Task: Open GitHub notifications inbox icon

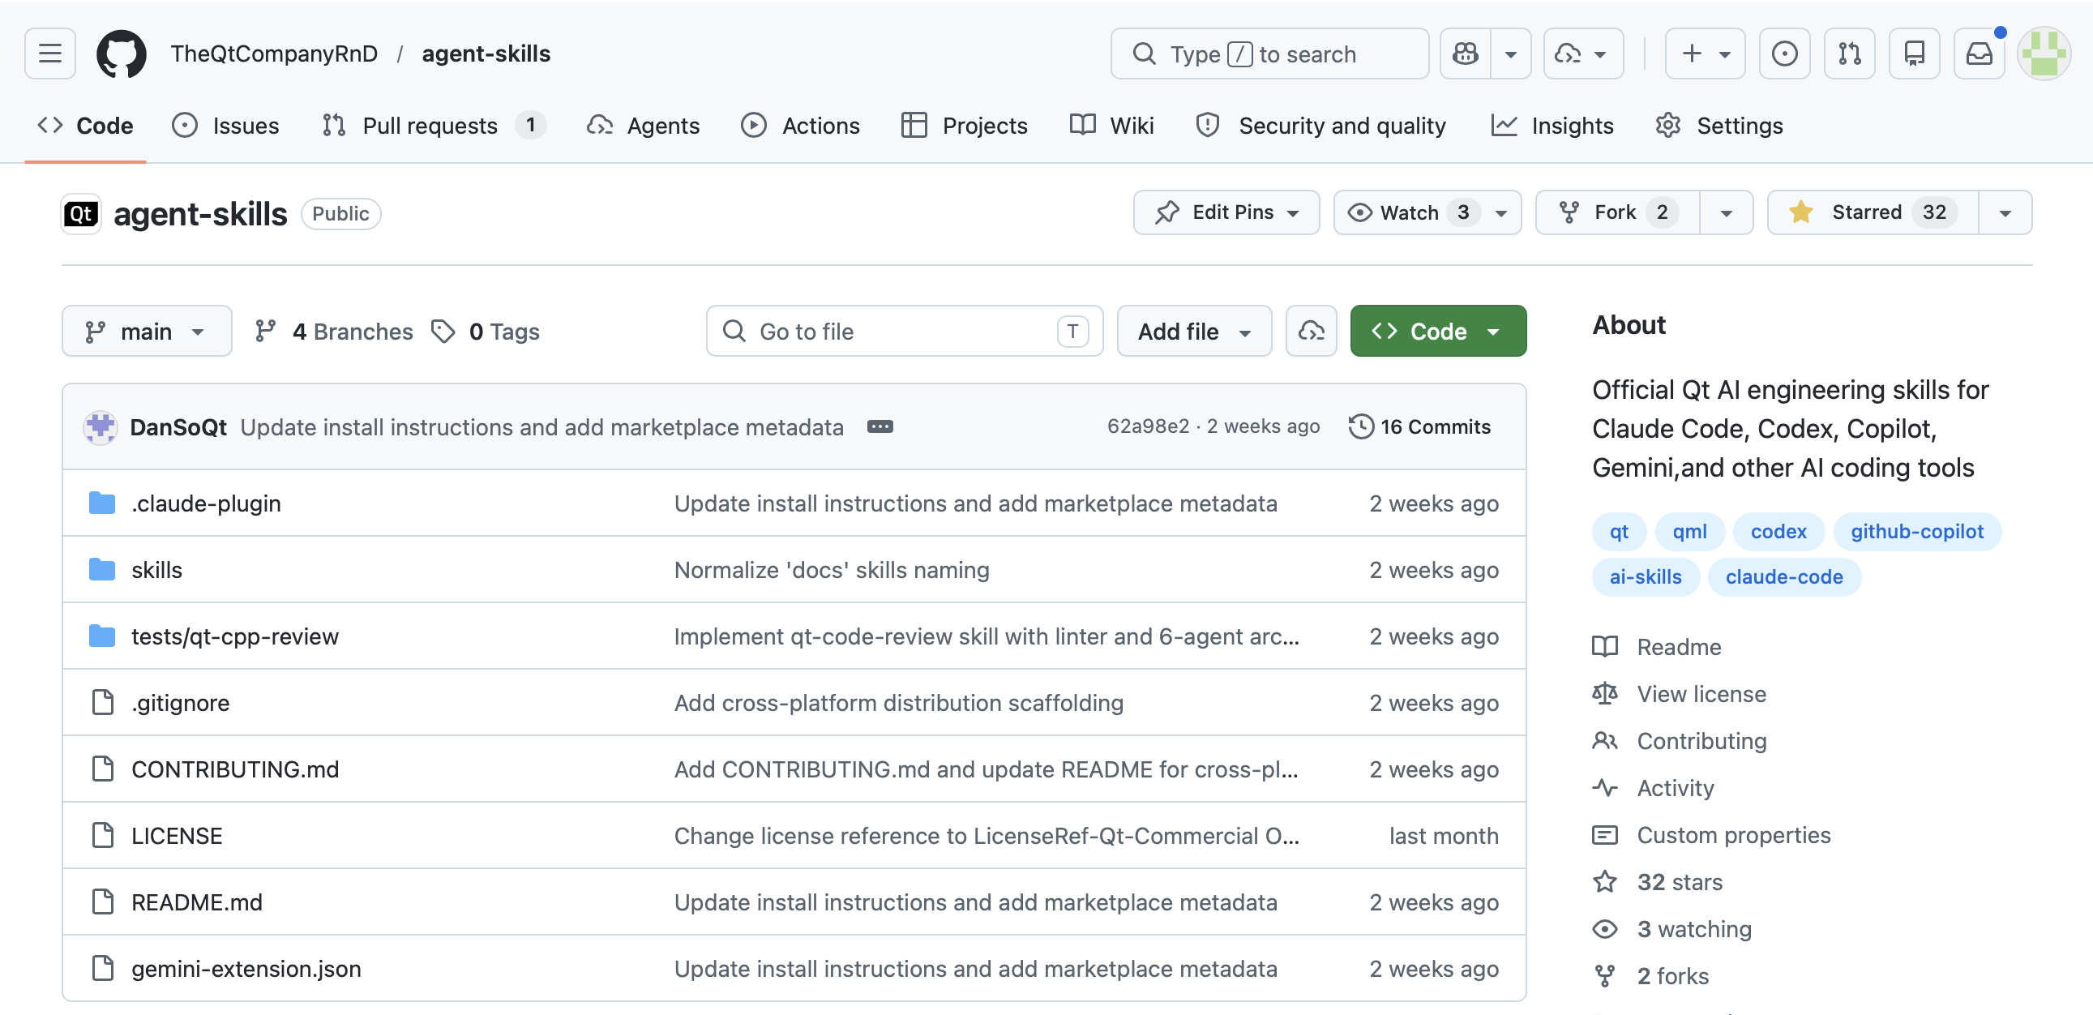Action: click(1980, 53)
